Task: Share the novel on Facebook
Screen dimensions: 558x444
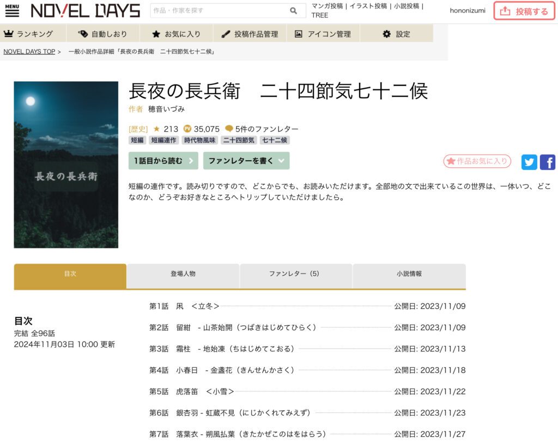Action: (x=547, y=162)
